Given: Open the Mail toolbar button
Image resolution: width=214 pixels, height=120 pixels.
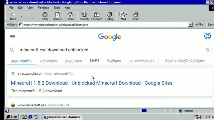Looking at the screenshot, I should click(x=123, y=16).
